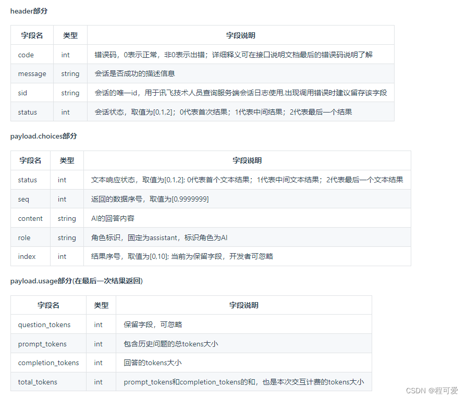
Task: Select the 'prompt_tokens' field name cell
Action: [48, 344]
